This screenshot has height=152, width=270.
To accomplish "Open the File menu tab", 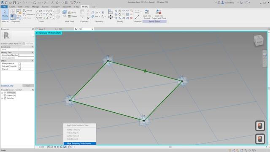I will pyautogui.click(x=4, y=7).
